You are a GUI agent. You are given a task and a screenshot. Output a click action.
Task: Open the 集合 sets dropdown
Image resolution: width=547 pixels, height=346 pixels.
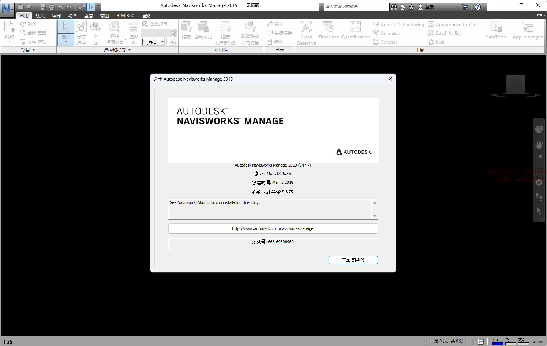point(162,42)
